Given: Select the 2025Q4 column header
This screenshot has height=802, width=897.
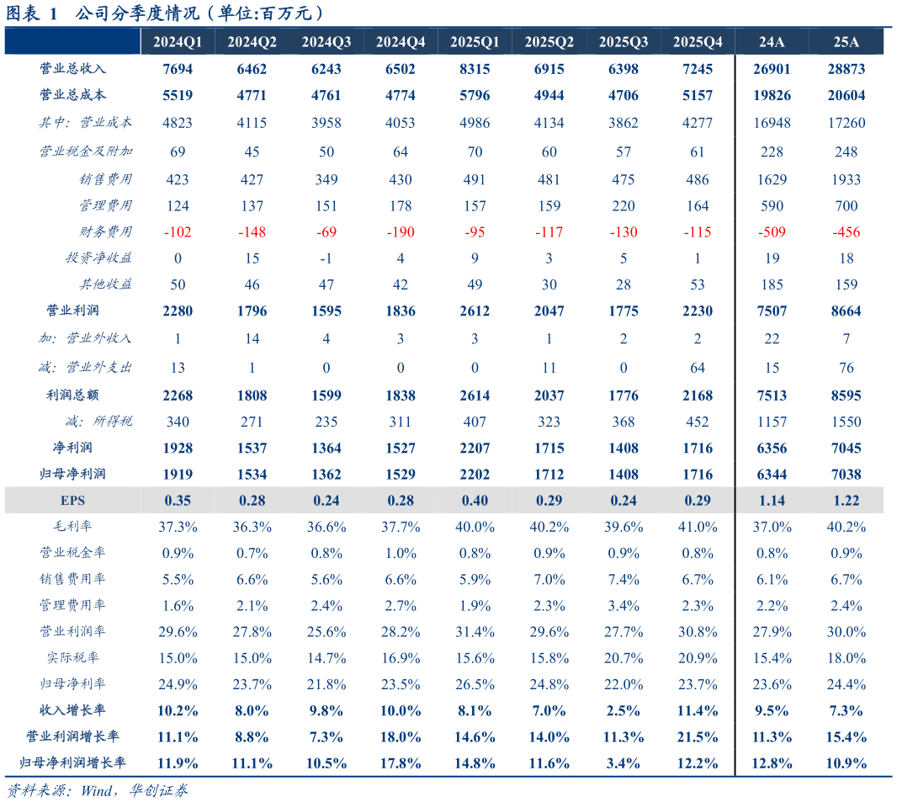Looking at the screenshot, I should 698,41.
